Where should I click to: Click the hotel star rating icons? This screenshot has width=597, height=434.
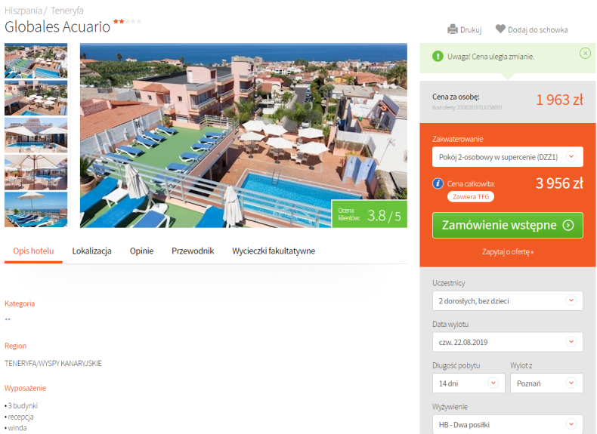pyautogui.click(x=128, y=21)
